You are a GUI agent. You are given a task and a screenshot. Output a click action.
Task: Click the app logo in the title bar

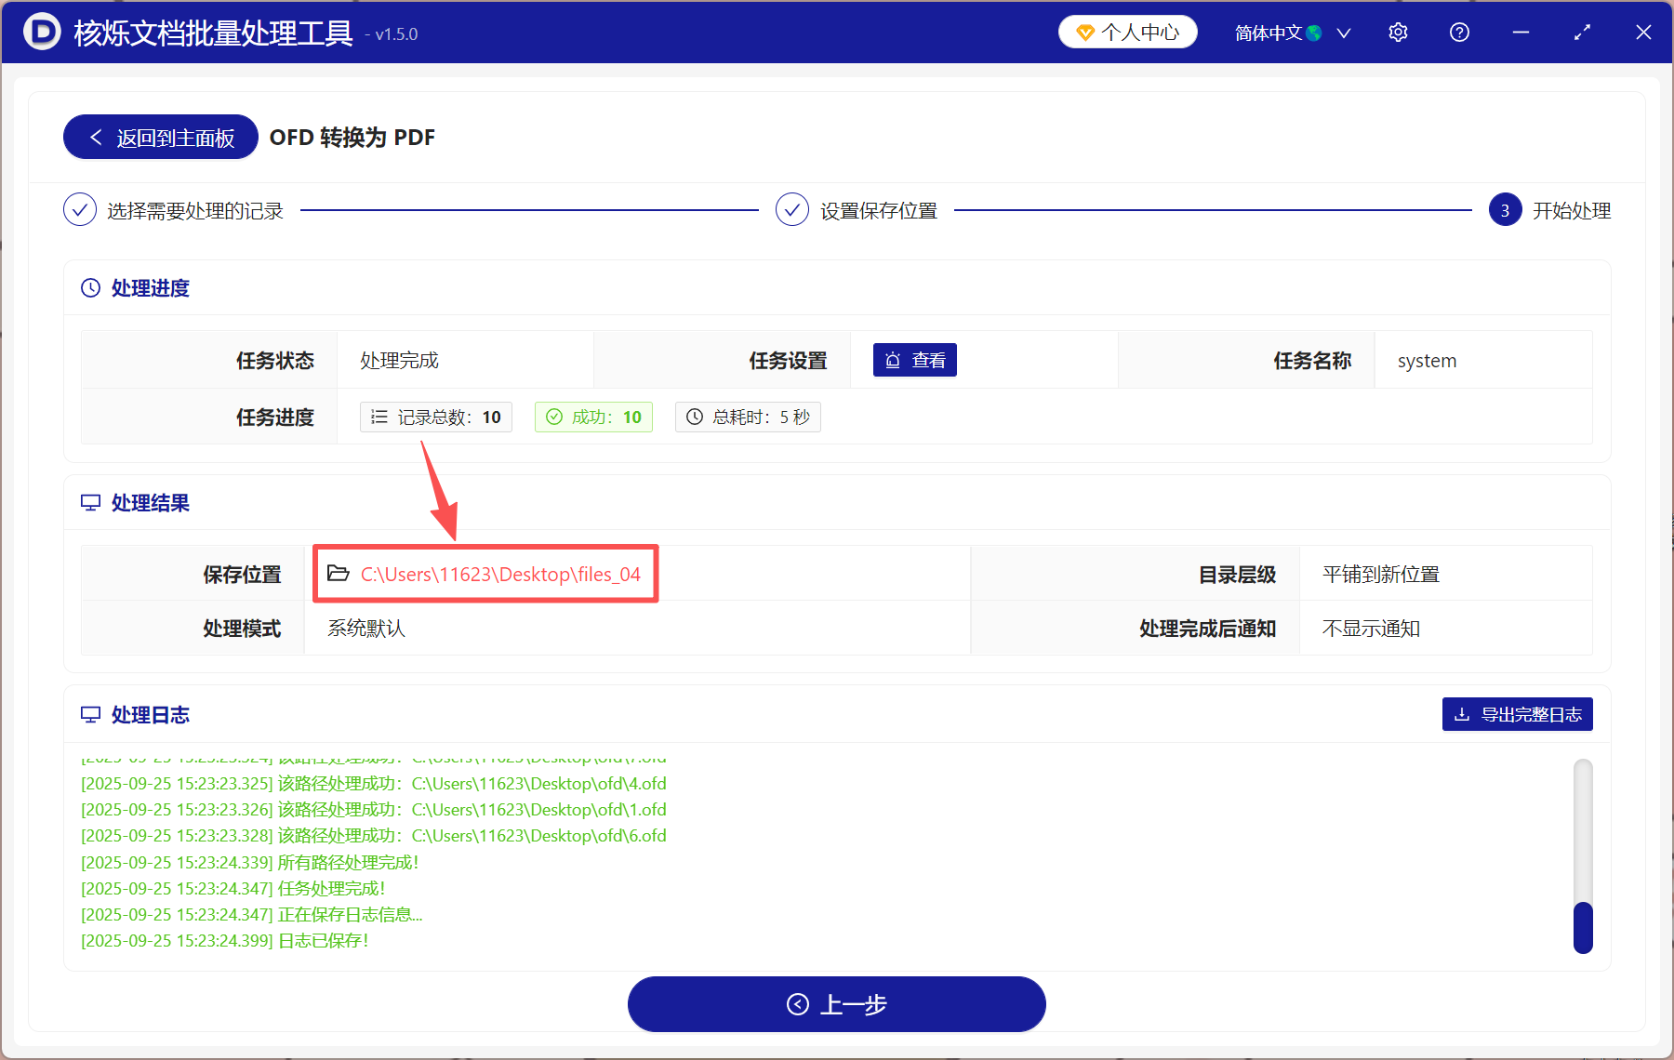click(x=40, y=32)
